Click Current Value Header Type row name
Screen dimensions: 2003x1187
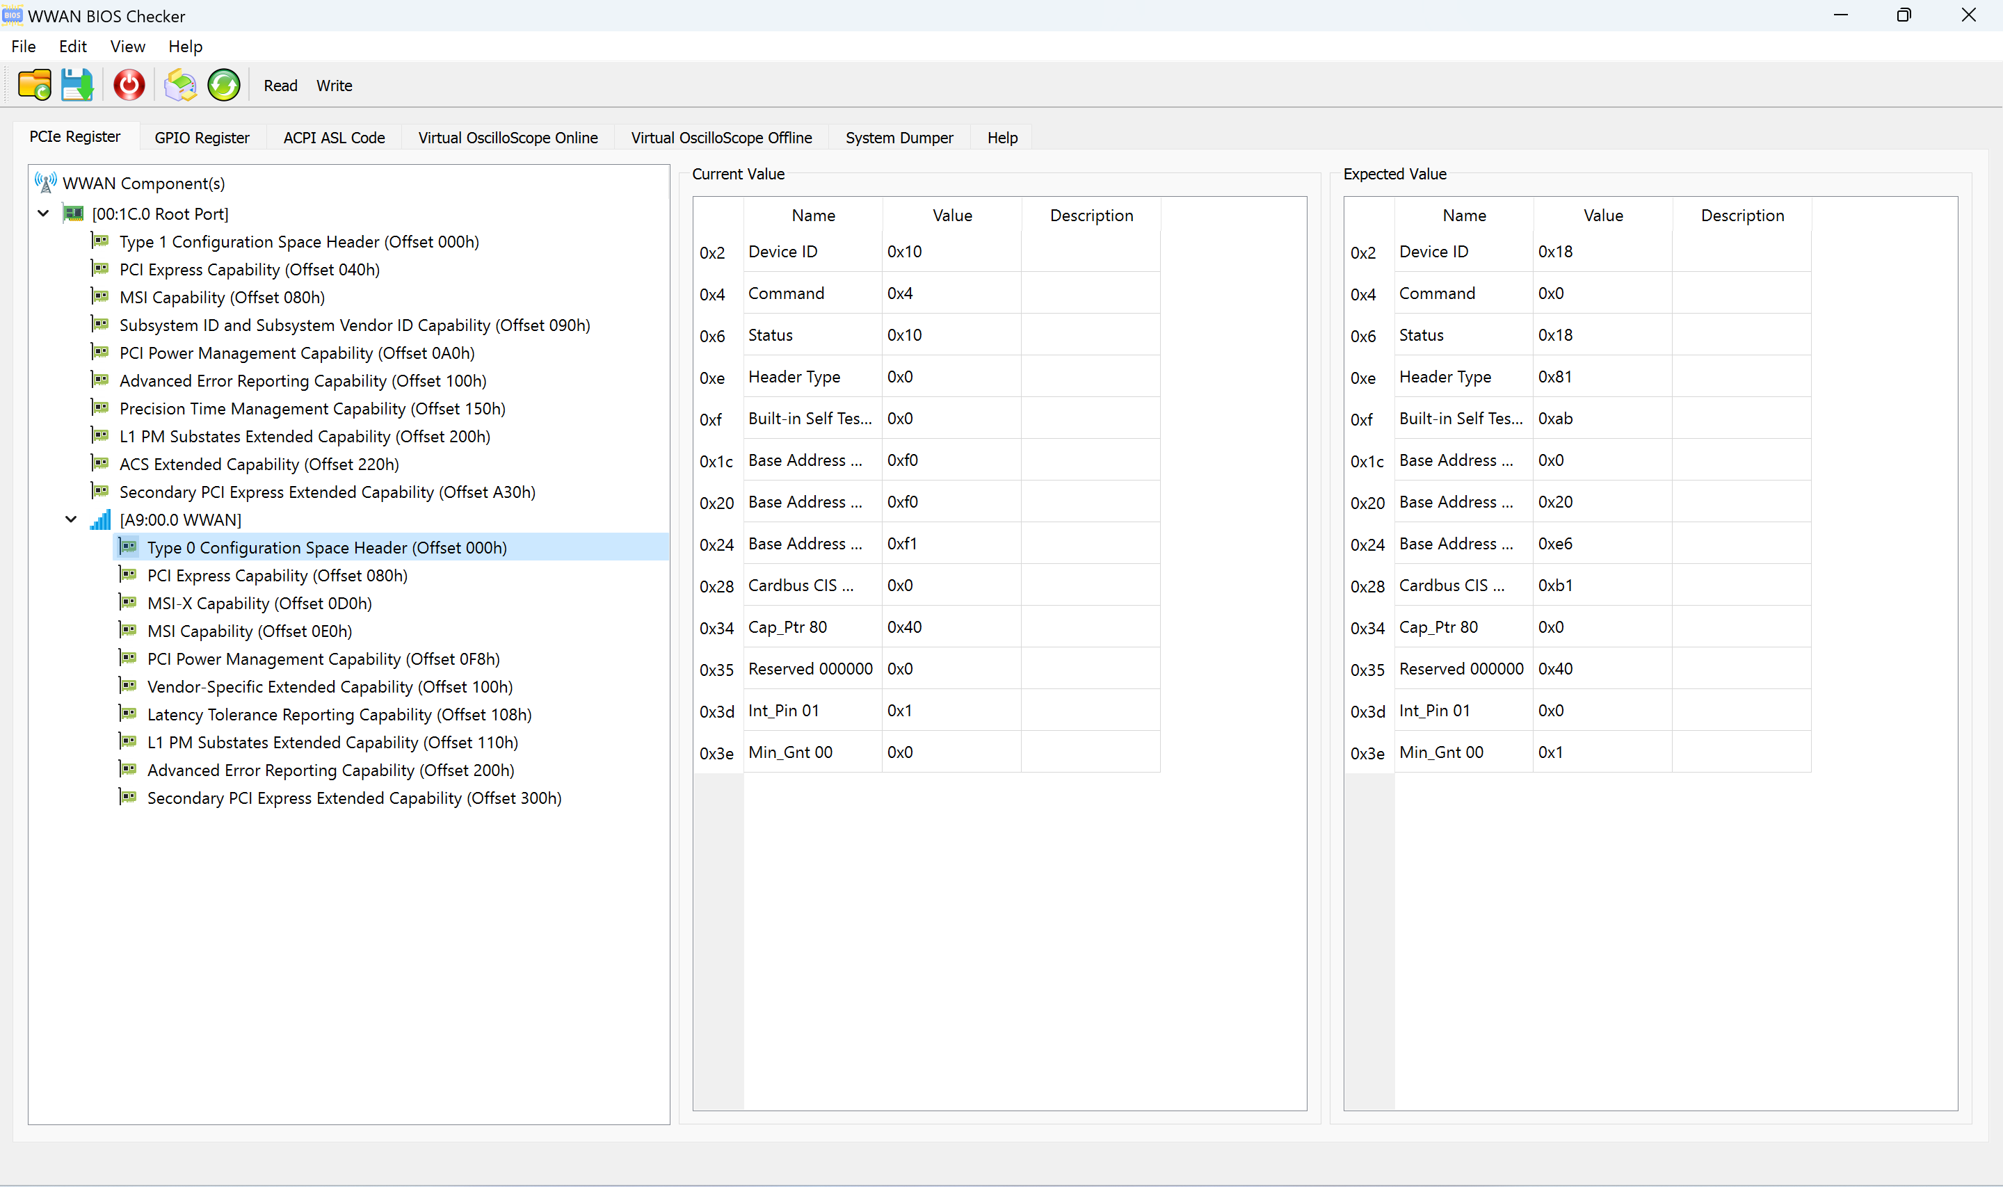click(x=814, y=377)
